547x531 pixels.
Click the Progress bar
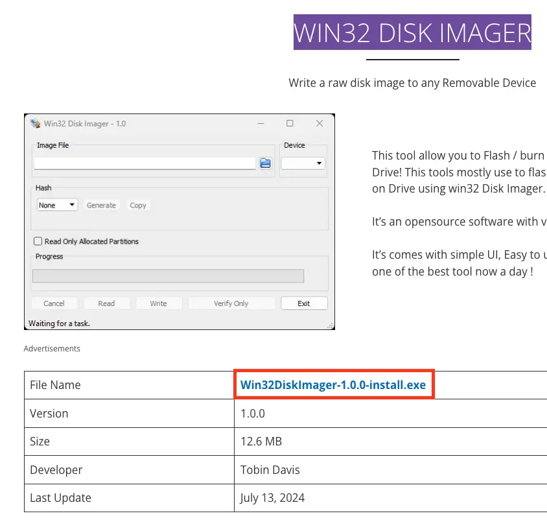pyautogui.click(x=168, y=276)
